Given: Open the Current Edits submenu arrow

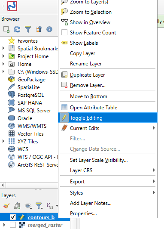Looking at the screenshot, I should pyautogui.click(x=154, y=128).
